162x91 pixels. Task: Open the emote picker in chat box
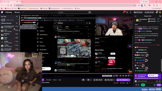pos(160,81)
